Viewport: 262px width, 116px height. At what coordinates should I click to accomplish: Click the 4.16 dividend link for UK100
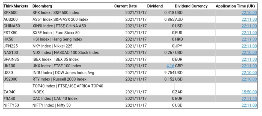tap(170, 66)
